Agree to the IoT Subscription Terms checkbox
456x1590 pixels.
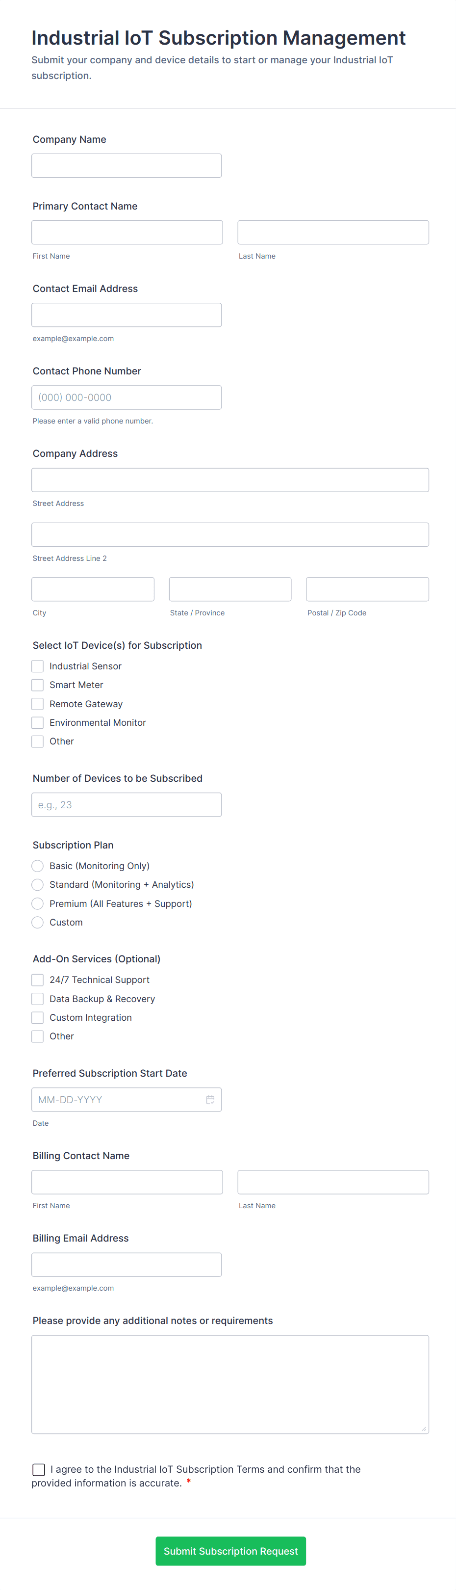39,1469
